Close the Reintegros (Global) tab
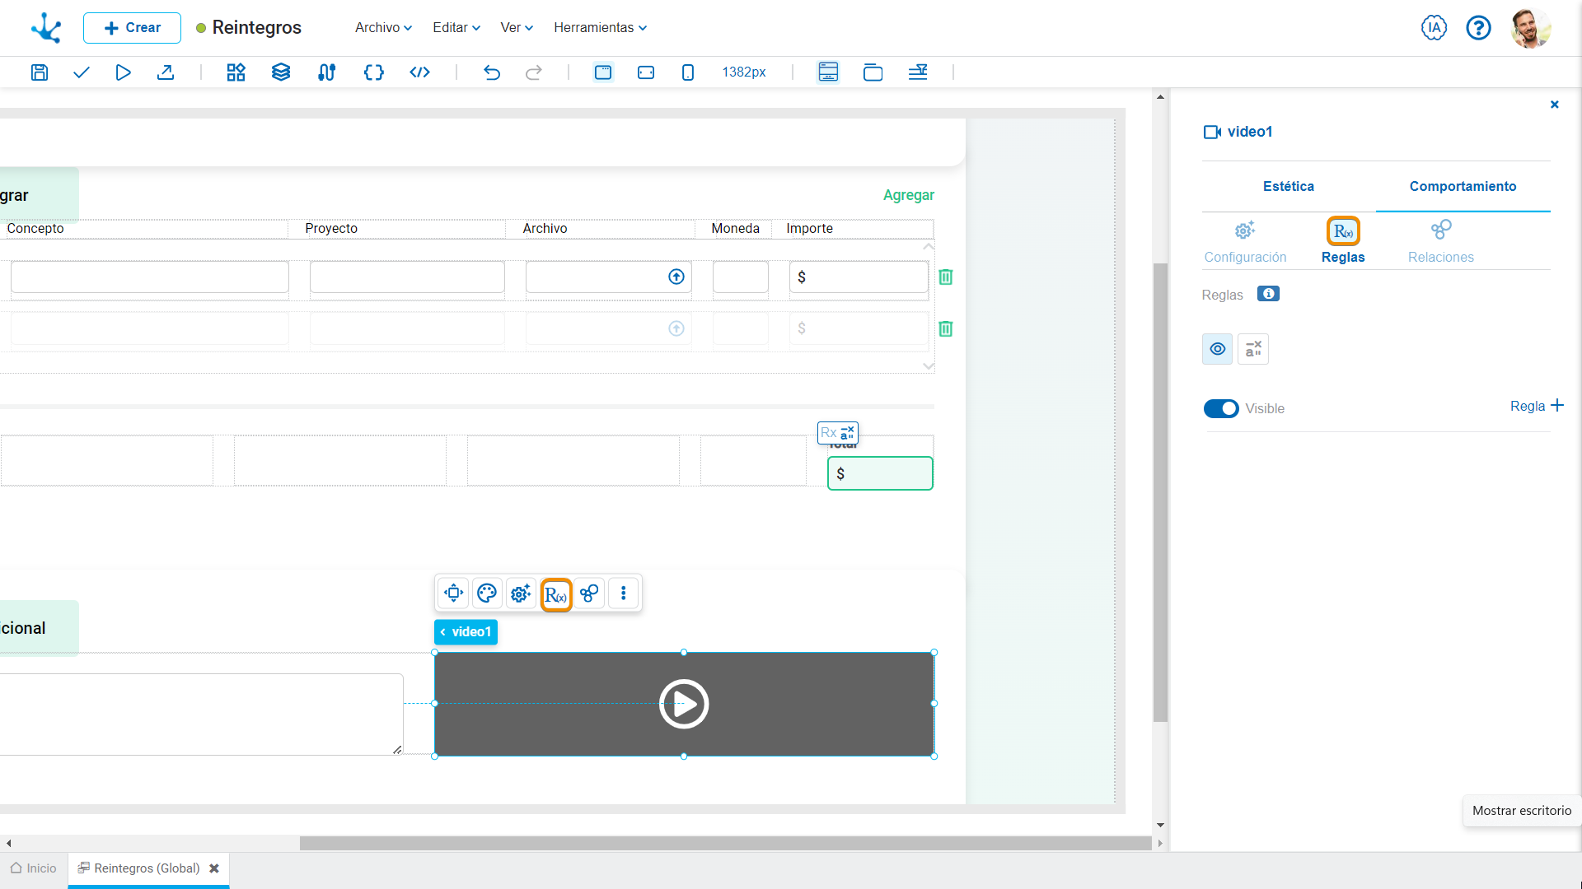Viewport: 1582px width, 889px height. tap(214, 868)
